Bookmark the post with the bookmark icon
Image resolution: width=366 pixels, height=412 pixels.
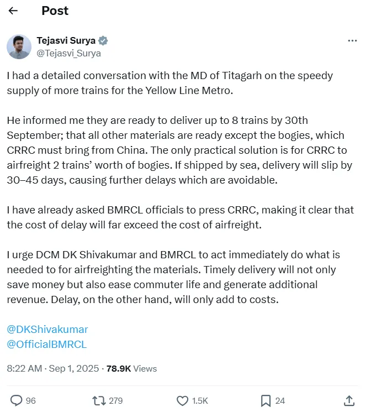pos(266,400)
